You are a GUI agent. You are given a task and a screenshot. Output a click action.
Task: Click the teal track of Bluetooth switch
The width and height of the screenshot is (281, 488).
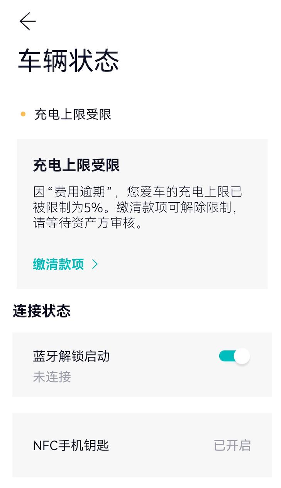(x=226, y=356)
